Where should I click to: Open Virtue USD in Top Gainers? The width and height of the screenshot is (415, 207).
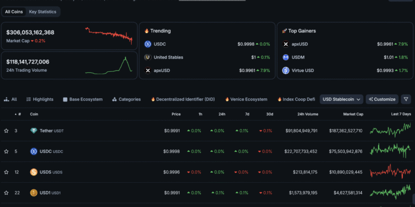click(303, 71)
